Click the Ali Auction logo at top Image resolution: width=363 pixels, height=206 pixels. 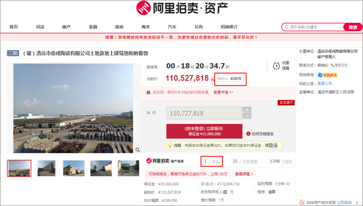[182, 8]
